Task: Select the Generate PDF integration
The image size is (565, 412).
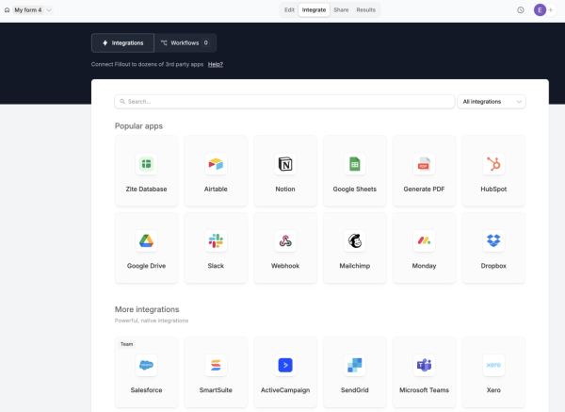Action: pos(424,171)
